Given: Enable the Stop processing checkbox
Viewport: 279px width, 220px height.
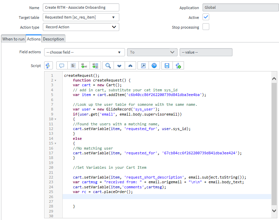Looking at the screenshot, I should coord(206,27).
